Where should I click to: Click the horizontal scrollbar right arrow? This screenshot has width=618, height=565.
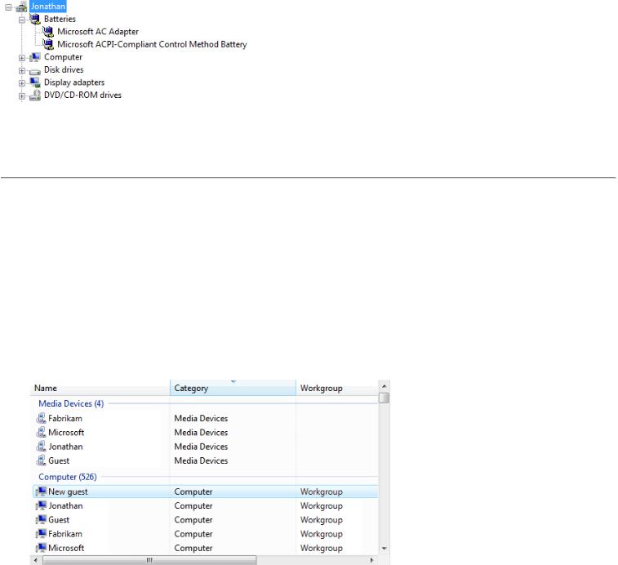click(371, 560)
